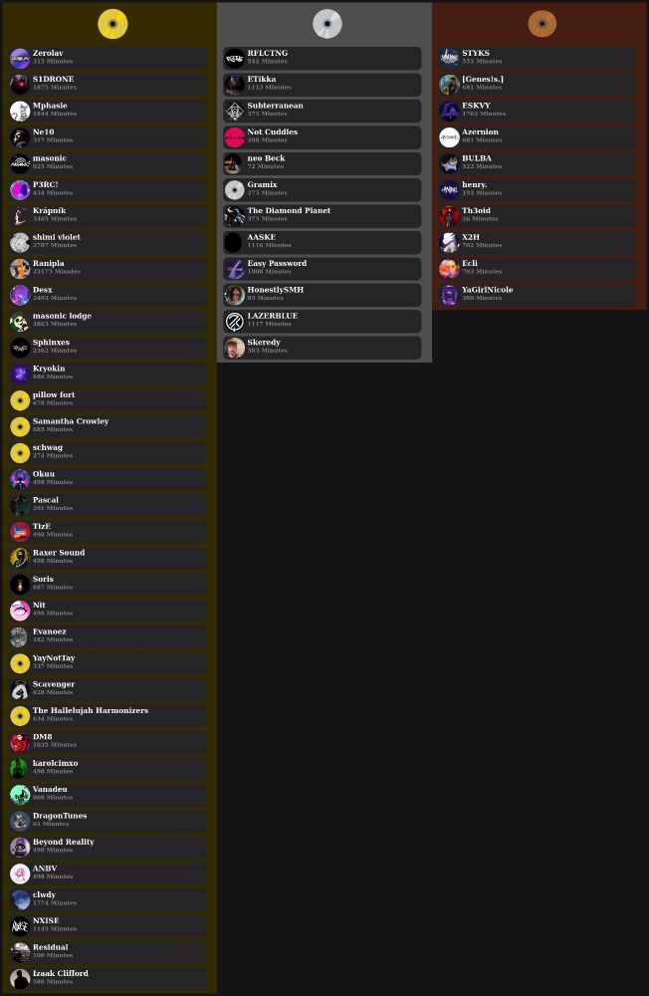The width and height of the screenshot is (649, 996).
Task: Click the bronze disc header icon
Action: (541, 24)
